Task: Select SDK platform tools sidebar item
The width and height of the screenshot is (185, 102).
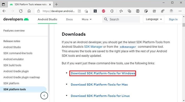Action: pyautogui.click(x=23, y=89)
